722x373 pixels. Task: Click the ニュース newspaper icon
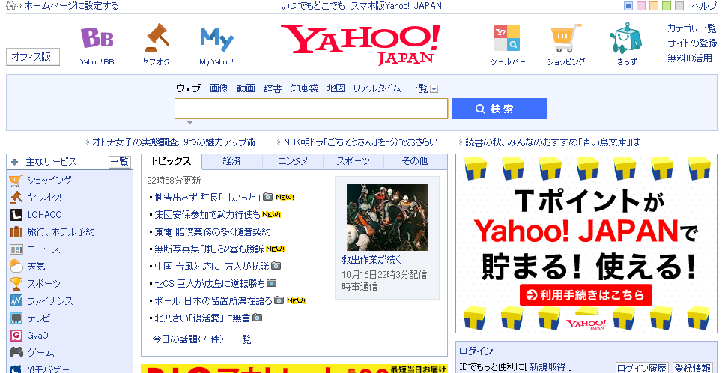tap(16, 249)
